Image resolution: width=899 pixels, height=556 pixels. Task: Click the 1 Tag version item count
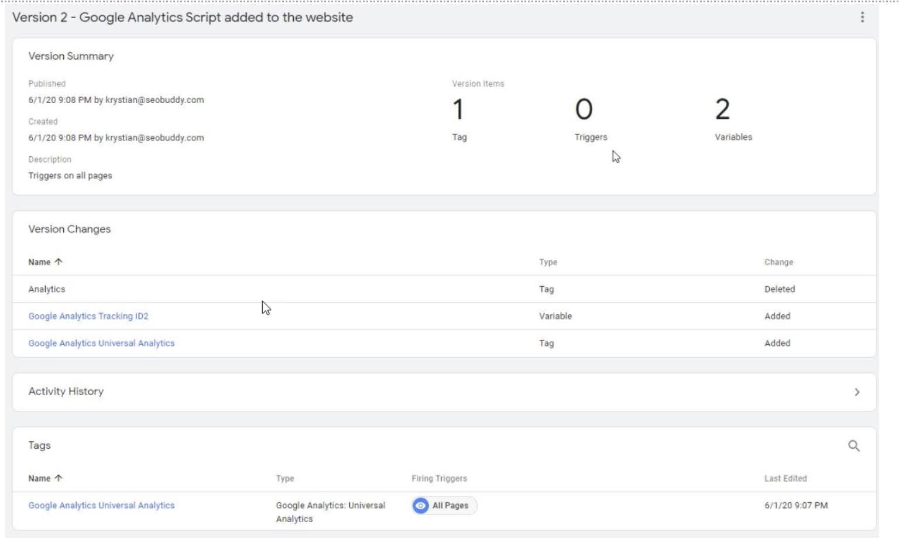[x=459, y=110]
